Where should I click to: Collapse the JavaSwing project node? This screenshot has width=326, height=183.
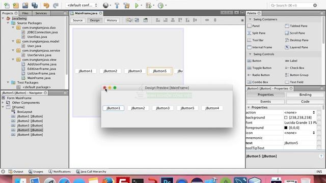(x=3, y=18)
